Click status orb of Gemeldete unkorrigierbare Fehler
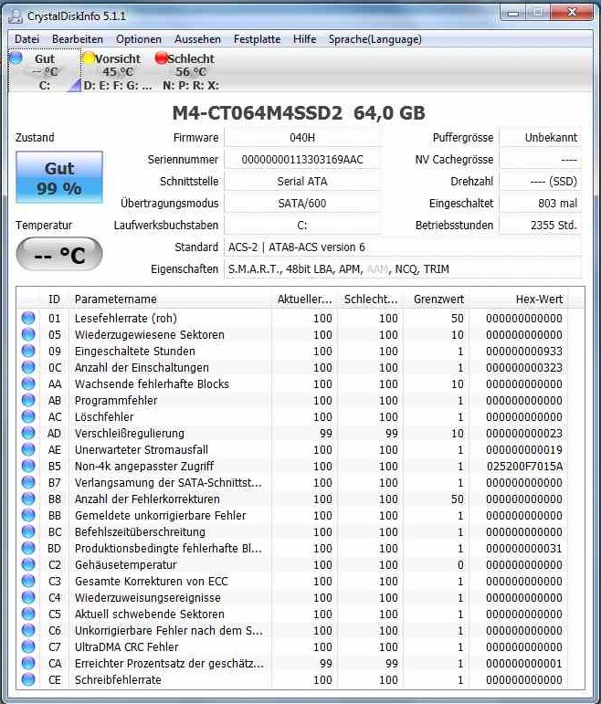The image size is (601, 704). 28,515
